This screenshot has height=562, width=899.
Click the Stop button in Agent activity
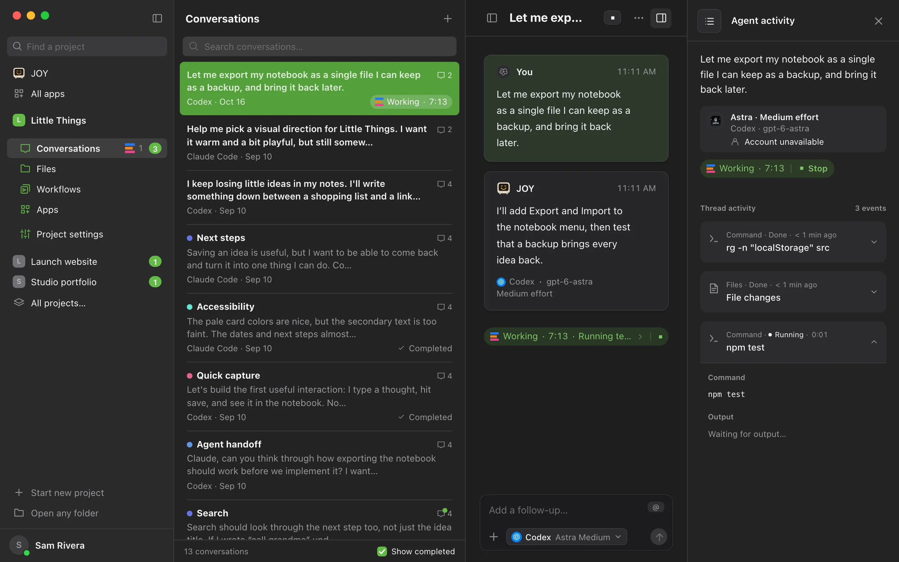coord(814,169)
